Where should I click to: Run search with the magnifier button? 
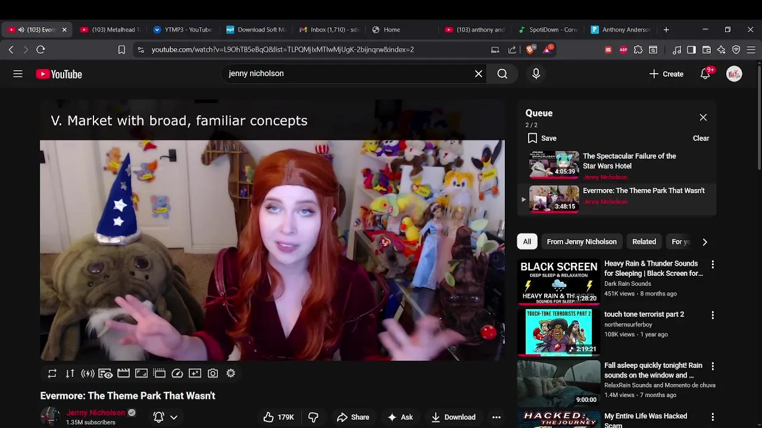502,74
